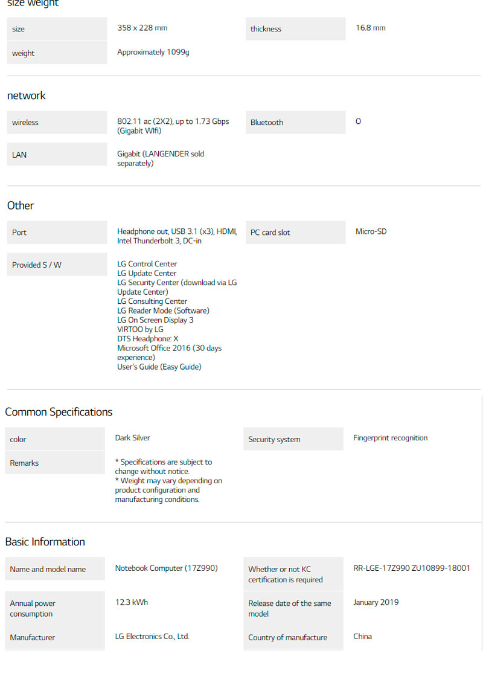Select the 'wireless' label cell
This screenshot has width=483, height=682.
click(x=57, y=123)
